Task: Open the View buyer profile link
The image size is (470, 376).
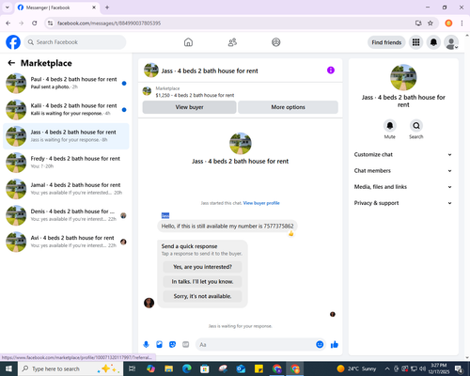Action: tap(261, 203)
